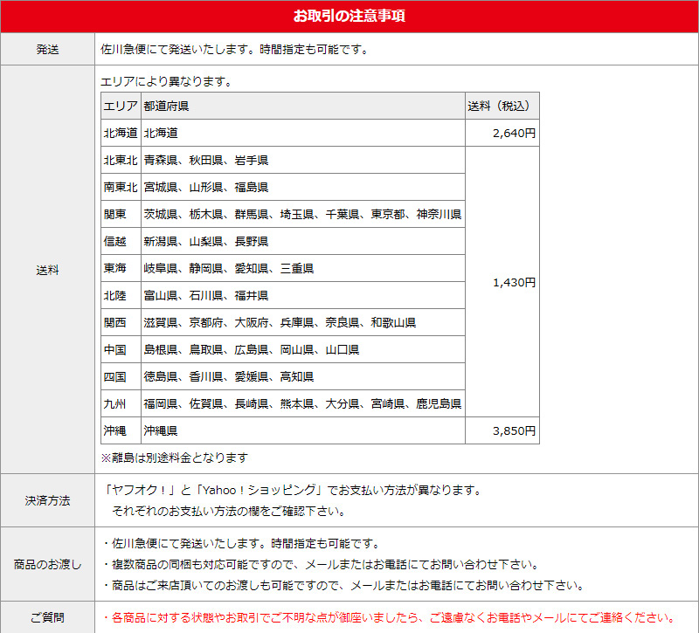Select the 関東 area cell
Screen dimensions: 699x633
(121, 215)
